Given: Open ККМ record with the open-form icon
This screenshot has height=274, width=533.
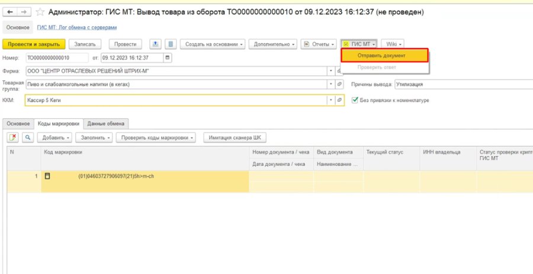Looking at the screenshot, I should (339, 100).
